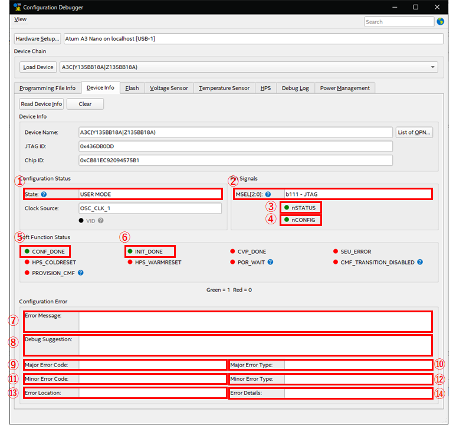Click help icon beside VID indicator
The image size is (453, 425).
101,220
